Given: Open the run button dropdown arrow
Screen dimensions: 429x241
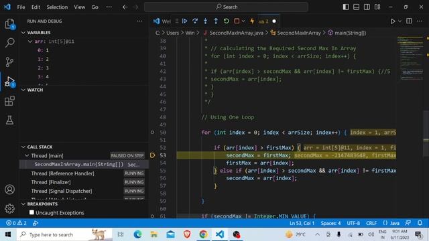Looking at the screenshot, I should [x=400, y=21].
